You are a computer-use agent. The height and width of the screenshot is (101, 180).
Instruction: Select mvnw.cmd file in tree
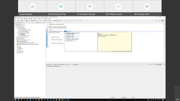pos(20,51)
